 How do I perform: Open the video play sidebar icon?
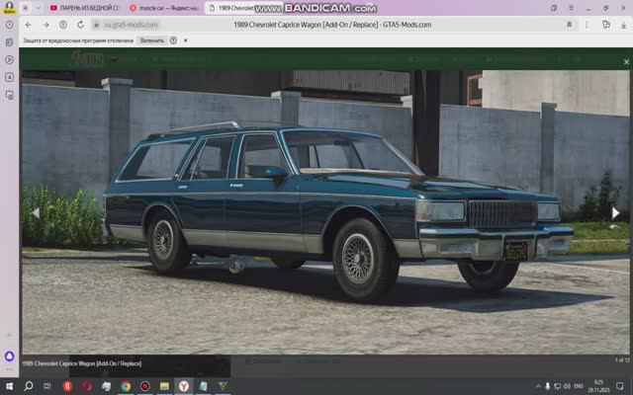[x=9, y=59]
